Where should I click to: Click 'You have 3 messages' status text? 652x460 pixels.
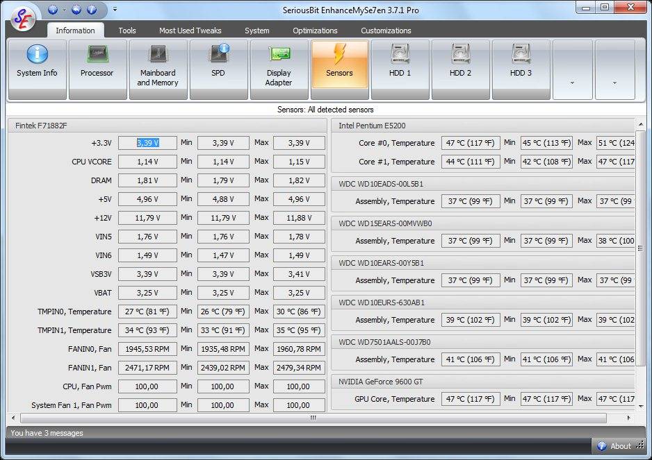click(x=47, y=433)
